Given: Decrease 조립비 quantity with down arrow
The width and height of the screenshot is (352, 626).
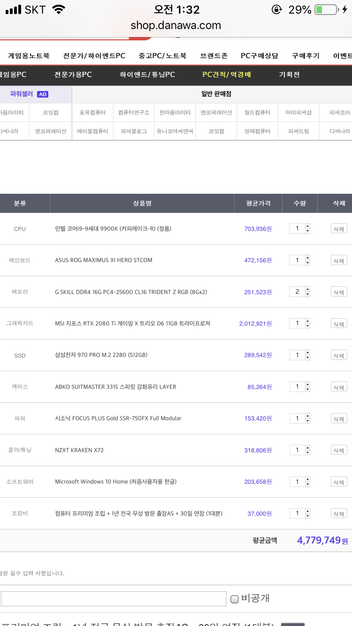Looking at the screenshot, I should point(307,516).
